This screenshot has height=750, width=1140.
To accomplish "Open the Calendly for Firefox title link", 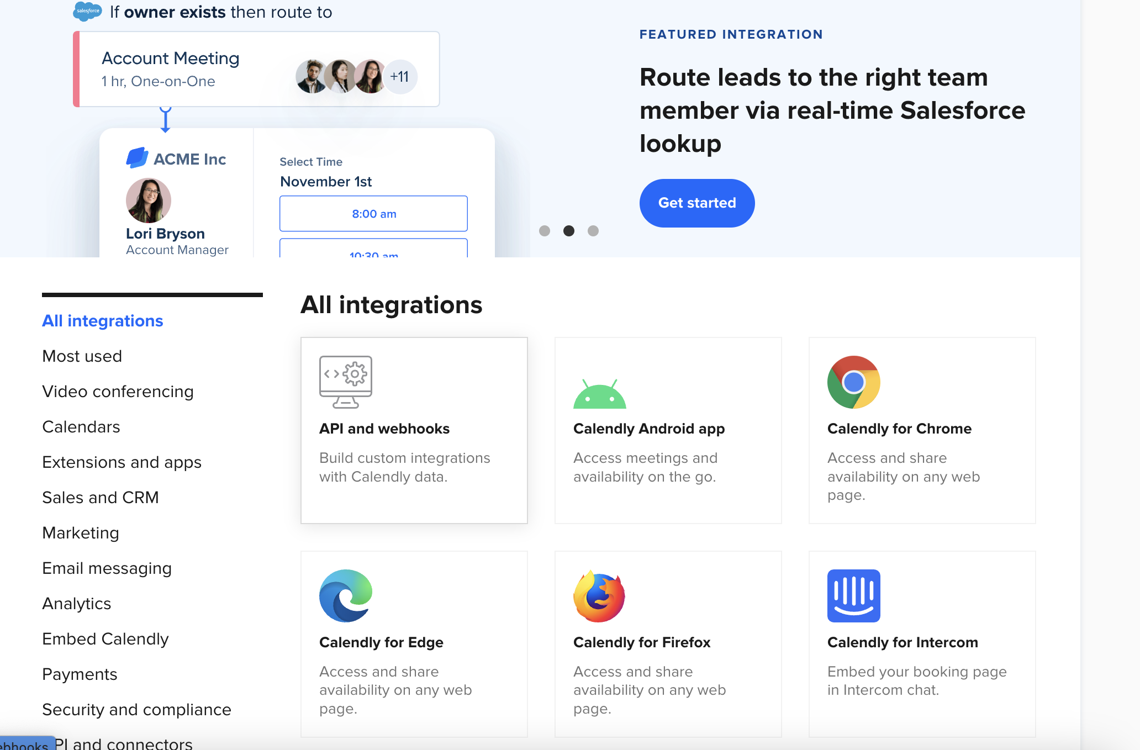I will click(x=641, y=642).
